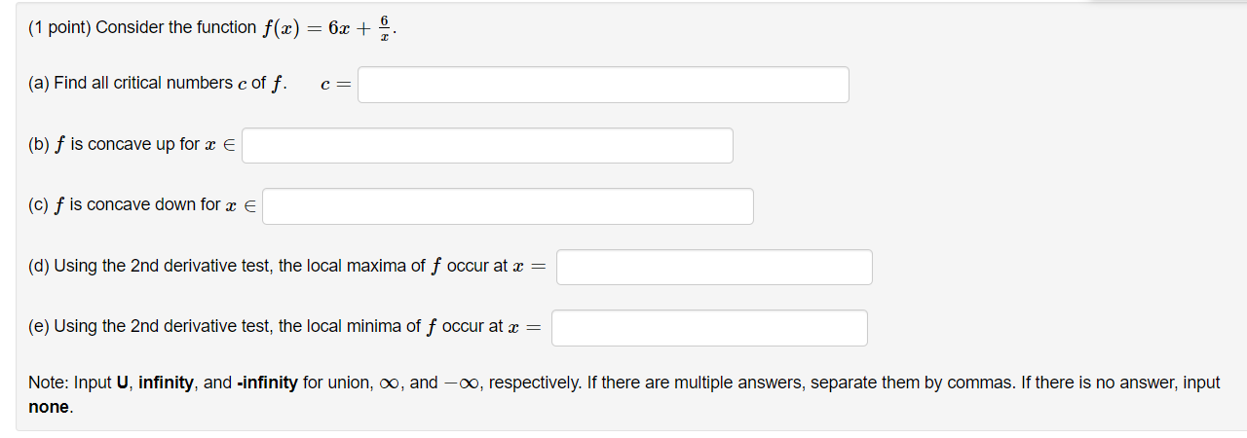Click the function formula f(x) = 6x + 6/x
Image resolution: width=1247 pixels, height=438 pixels.
pos(329,28)
